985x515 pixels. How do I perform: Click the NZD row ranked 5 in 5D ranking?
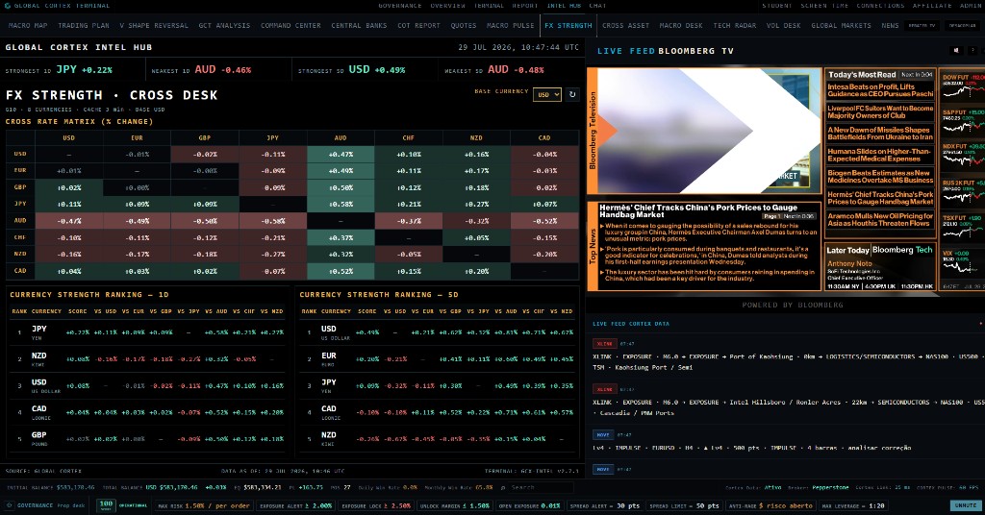pos(438,438)
